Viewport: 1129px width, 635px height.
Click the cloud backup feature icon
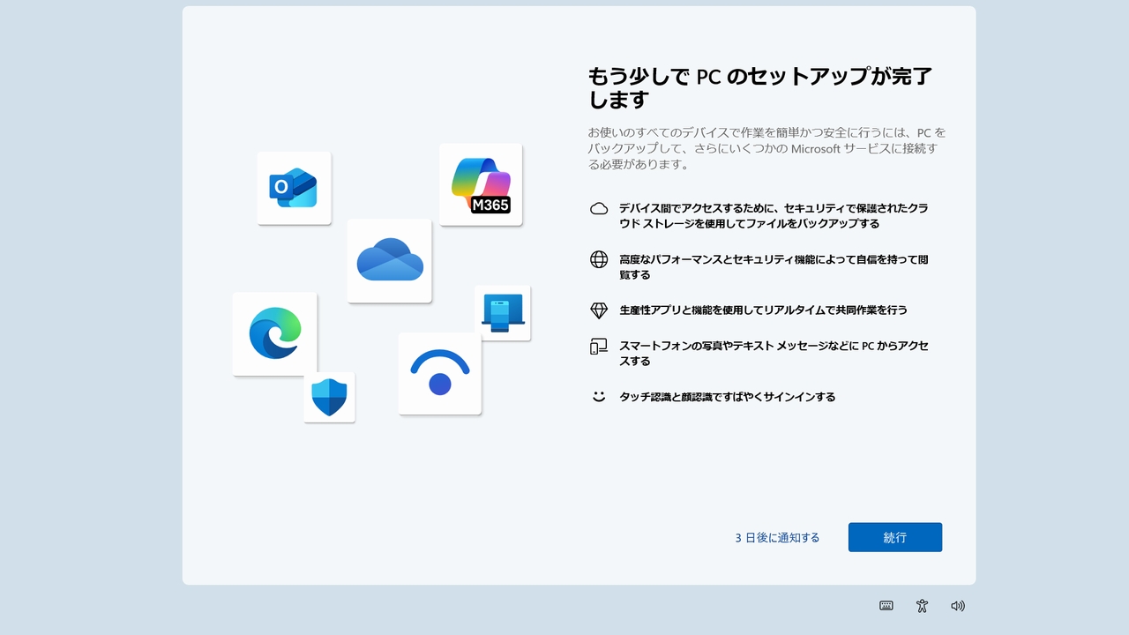[x=599, y=209]
